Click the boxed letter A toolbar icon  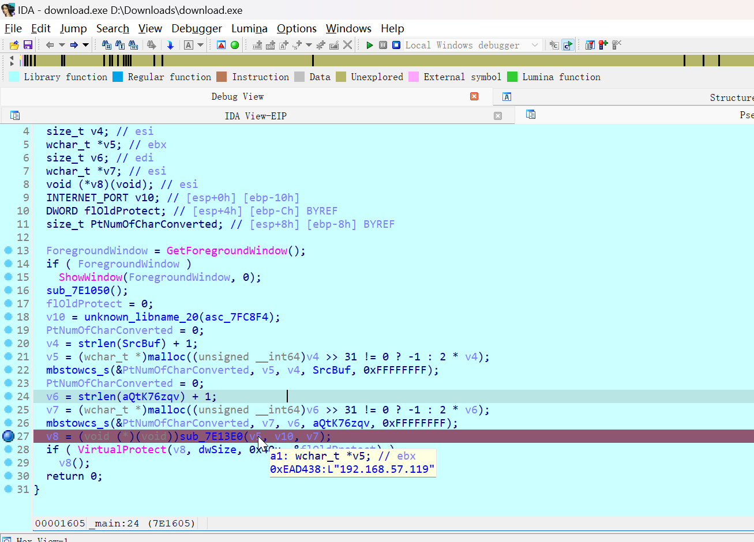click(189, 45)
